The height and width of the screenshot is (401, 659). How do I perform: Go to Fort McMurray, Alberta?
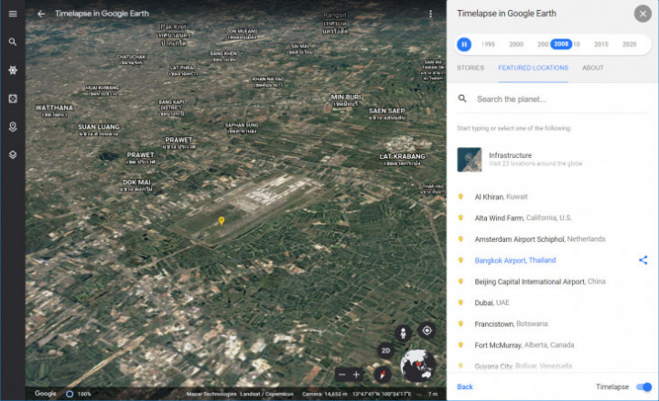tap(524, 345)
